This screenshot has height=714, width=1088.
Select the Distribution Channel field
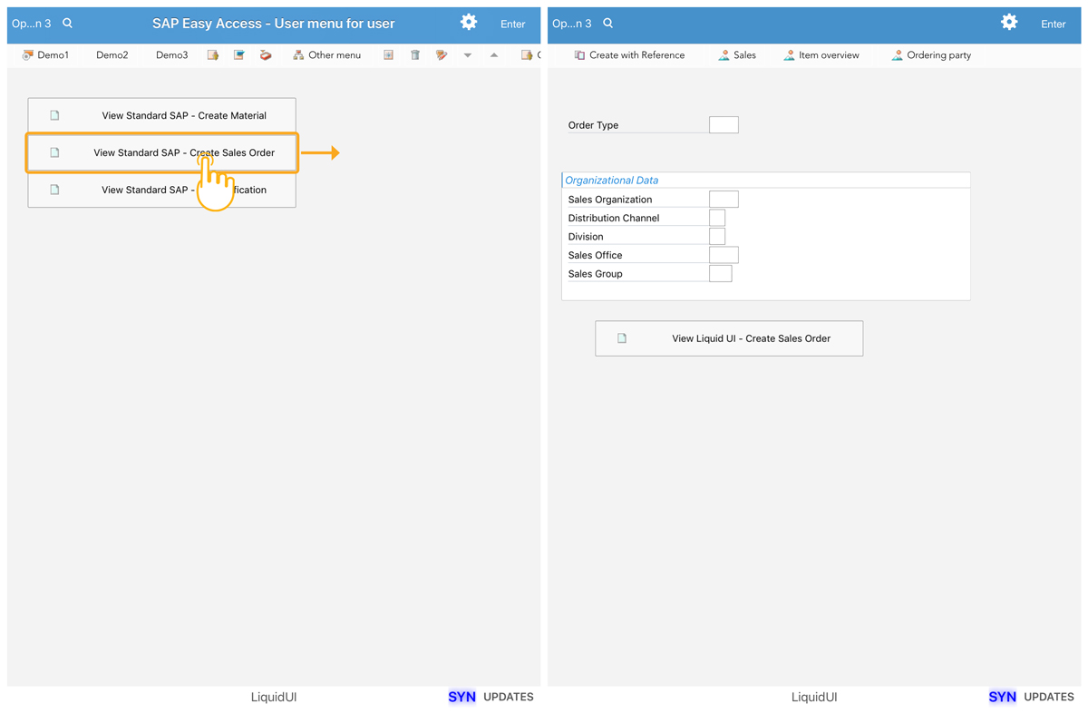(717, 218)
